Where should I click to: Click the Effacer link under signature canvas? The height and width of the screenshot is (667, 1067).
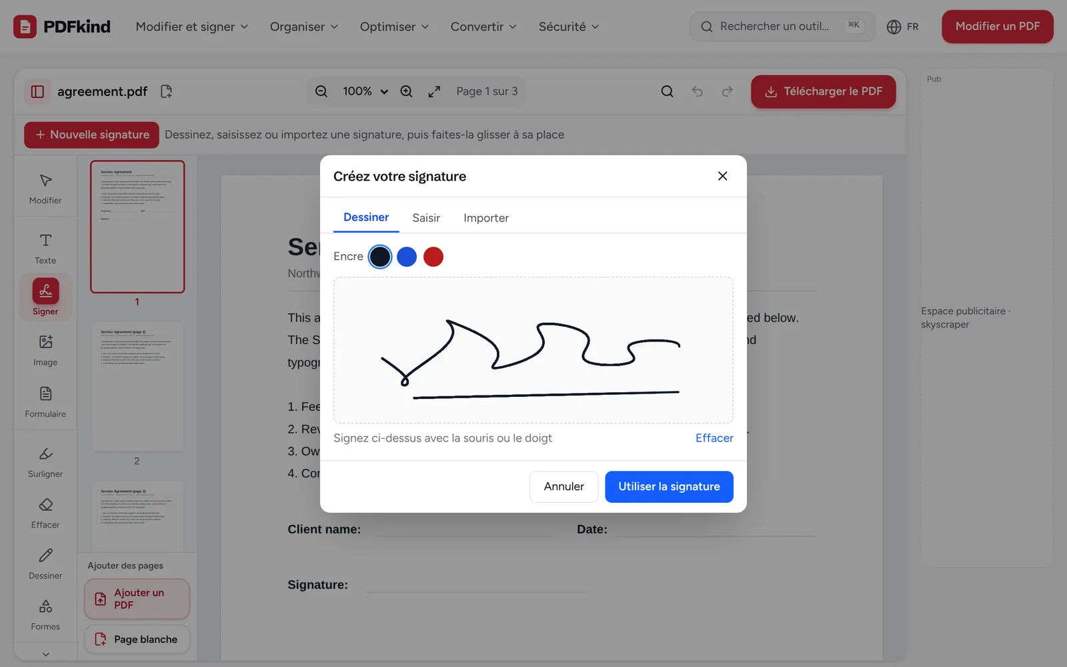point(714,438)
